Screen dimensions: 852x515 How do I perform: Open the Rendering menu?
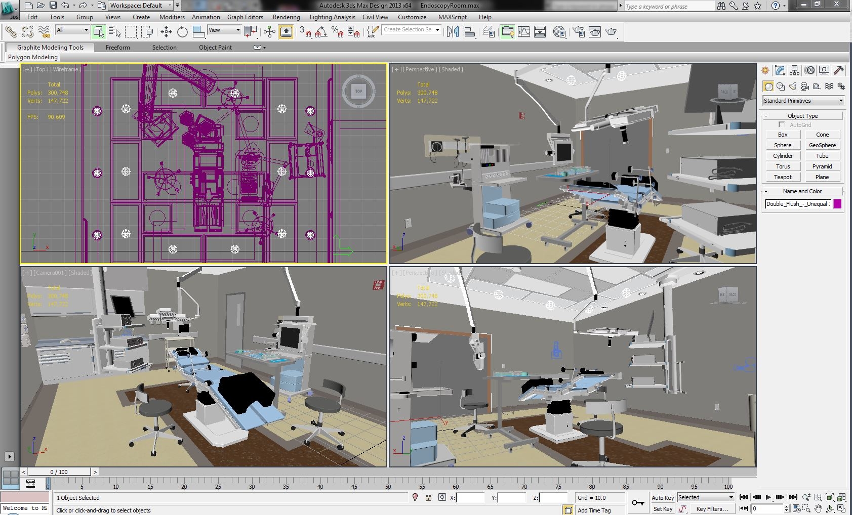pos(287,17)
